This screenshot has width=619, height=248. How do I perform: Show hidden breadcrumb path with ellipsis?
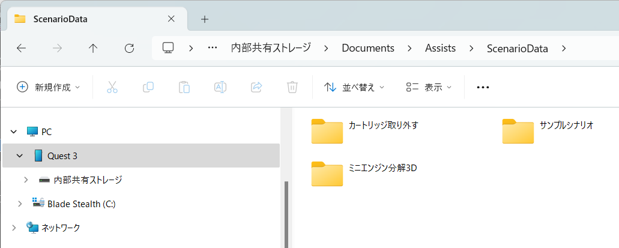coord(213,48)
